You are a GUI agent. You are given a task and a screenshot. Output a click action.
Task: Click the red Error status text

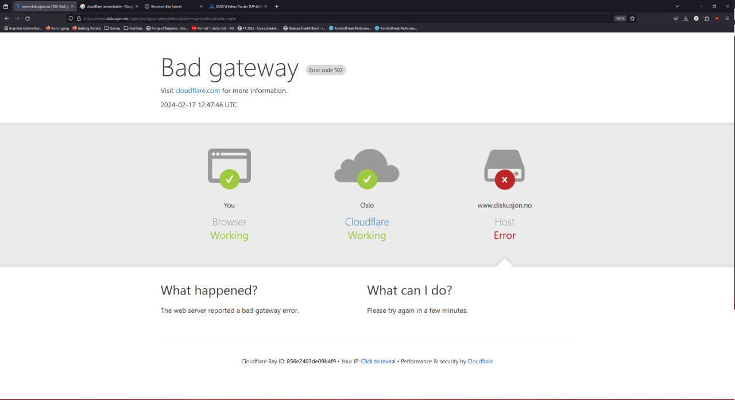[505, 235]
